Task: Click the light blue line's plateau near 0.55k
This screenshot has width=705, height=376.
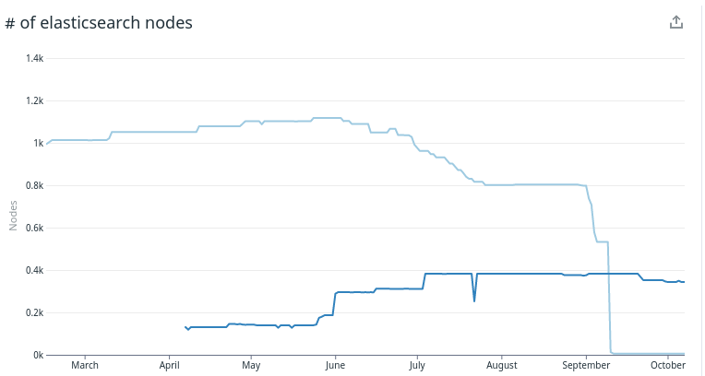Action: click(x=603, y=242)
